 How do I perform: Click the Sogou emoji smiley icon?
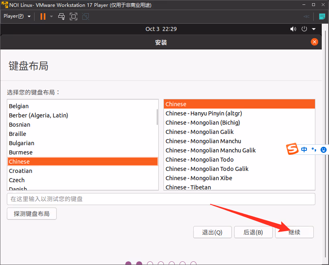[323, 150]
